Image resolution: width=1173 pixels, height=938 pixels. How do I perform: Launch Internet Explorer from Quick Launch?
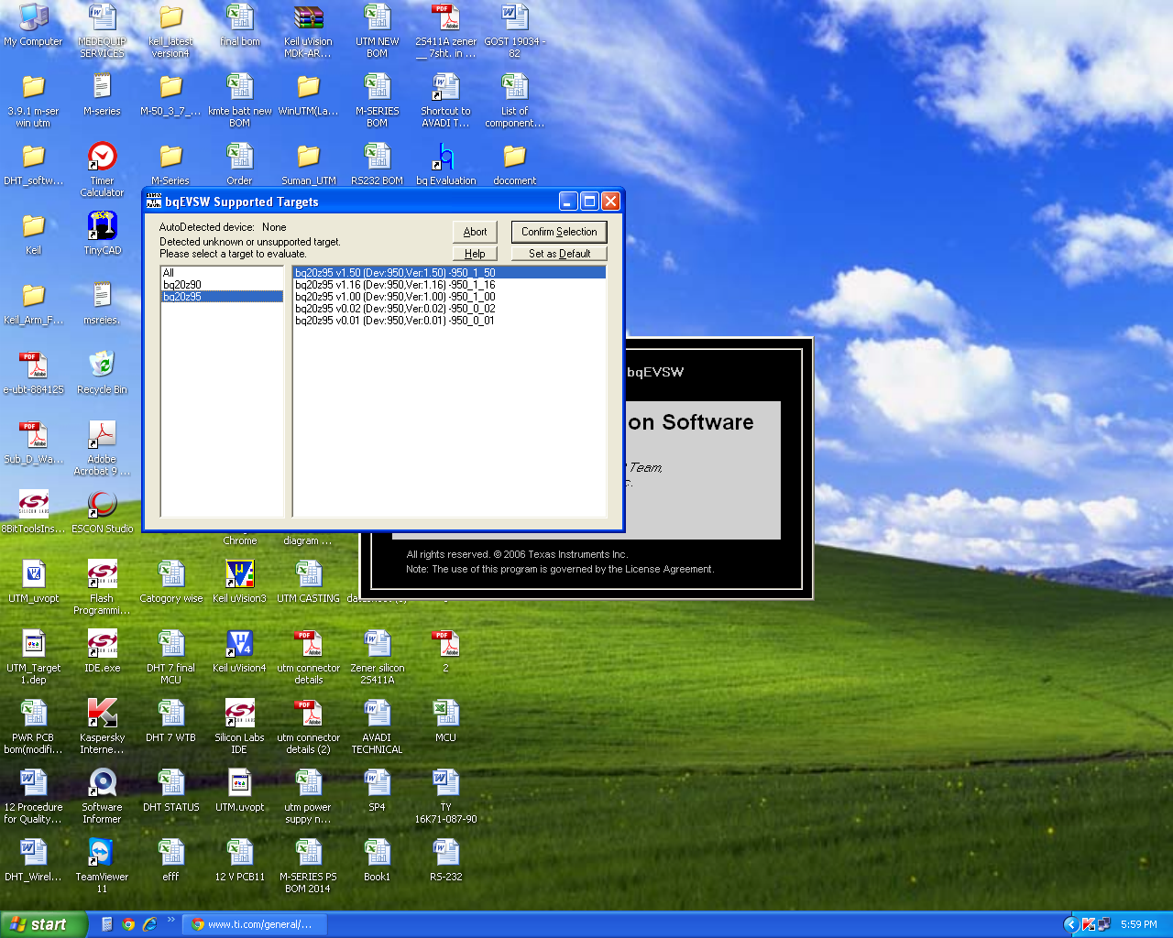pyautogui.click(x=149, y=924)
